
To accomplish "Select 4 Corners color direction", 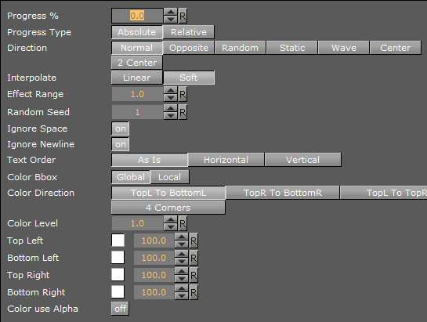I will pyautogui.click(x=168, y=208).
